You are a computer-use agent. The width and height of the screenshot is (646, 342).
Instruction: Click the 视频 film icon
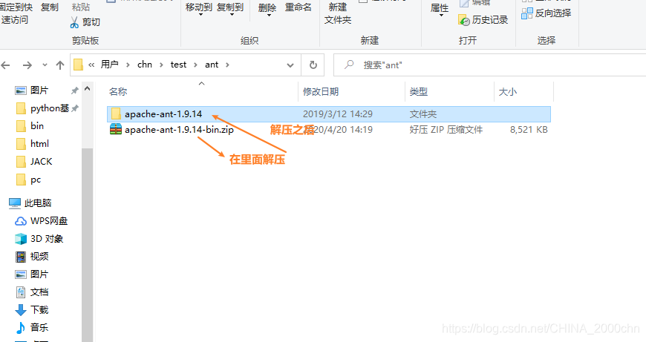coord(21,257)
